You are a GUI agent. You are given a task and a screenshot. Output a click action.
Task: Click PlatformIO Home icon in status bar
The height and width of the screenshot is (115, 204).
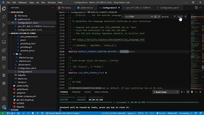(18, 113)
